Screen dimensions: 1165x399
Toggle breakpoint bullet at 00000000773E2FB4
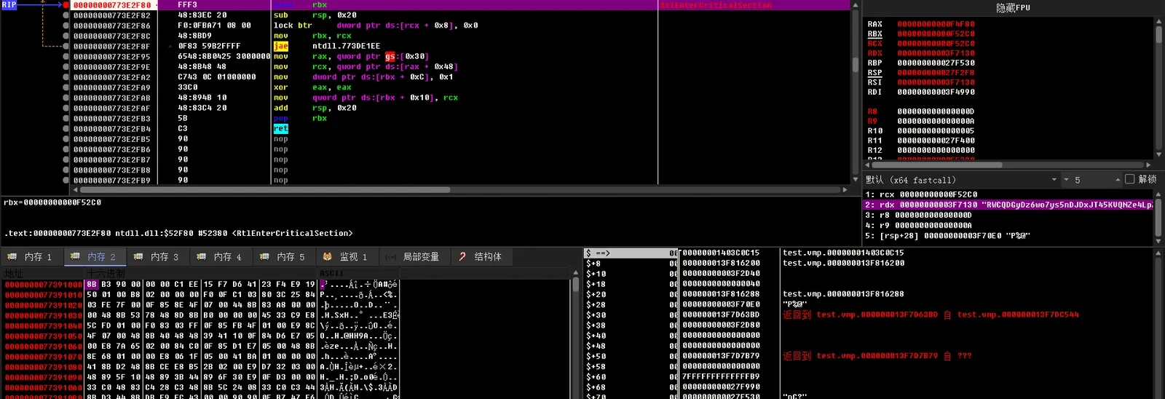pyautogui.click(x=66, y=128)
